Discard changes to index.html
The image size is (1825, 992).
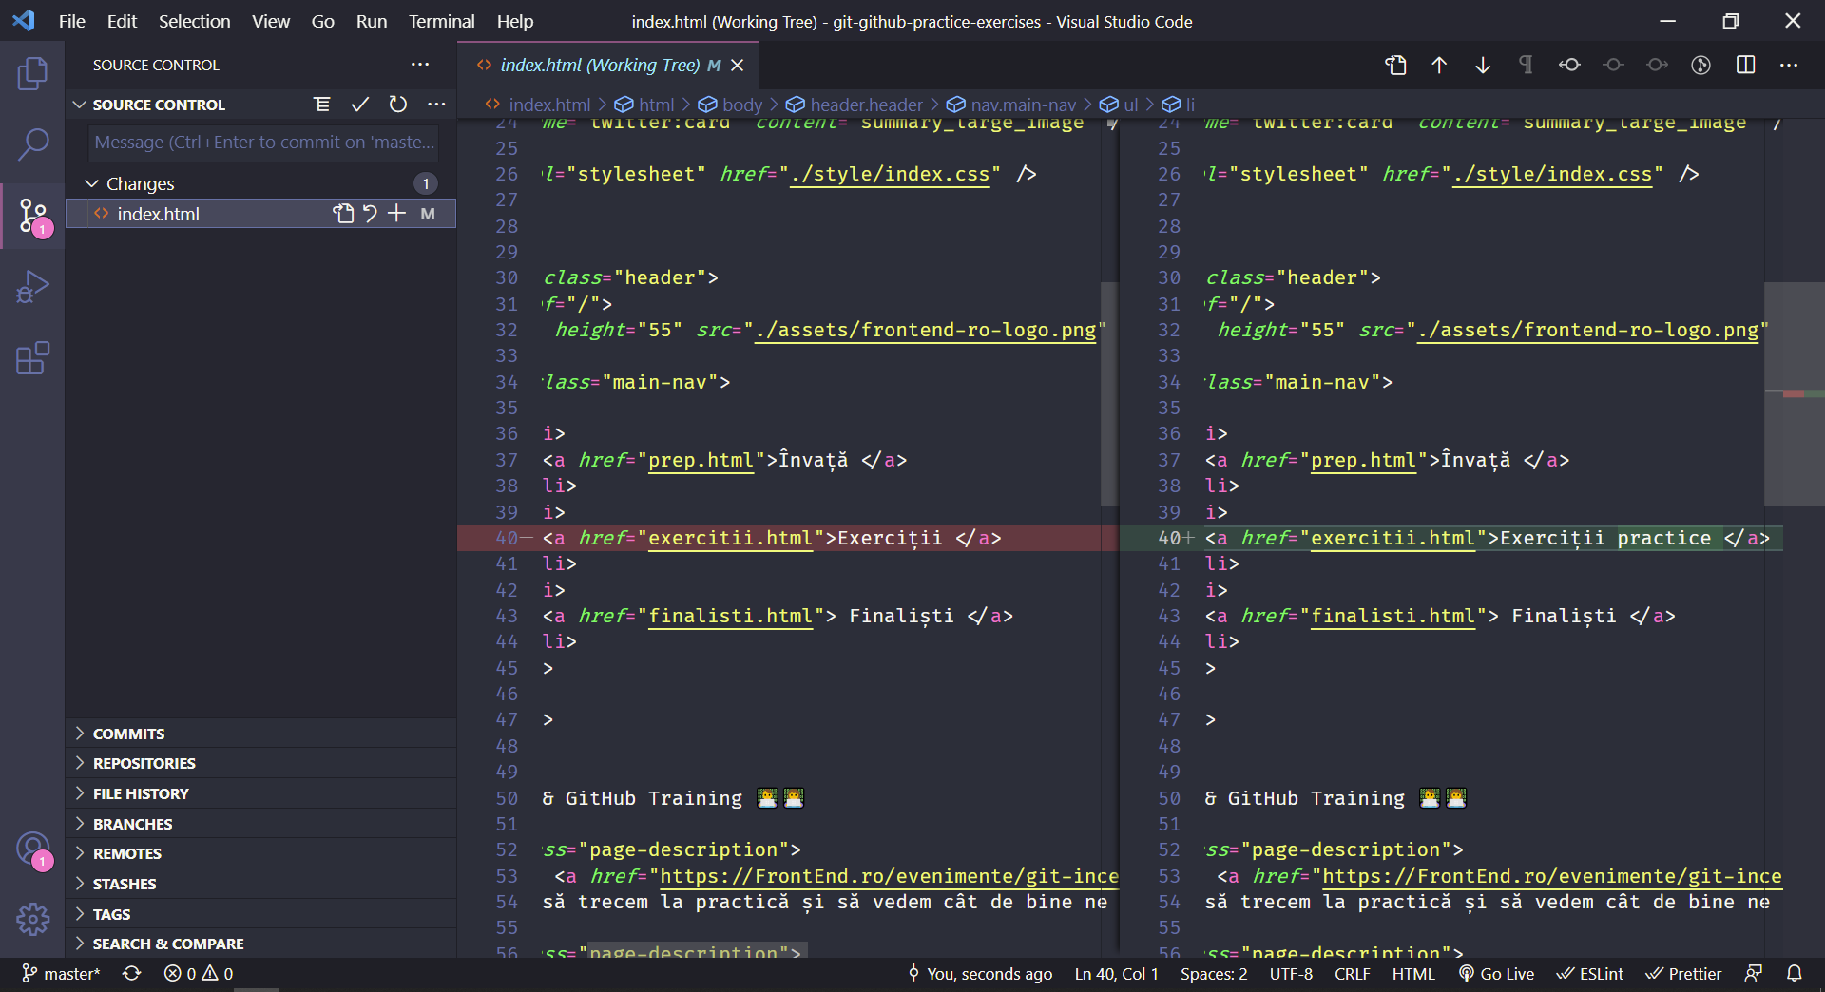pos(371,214)
